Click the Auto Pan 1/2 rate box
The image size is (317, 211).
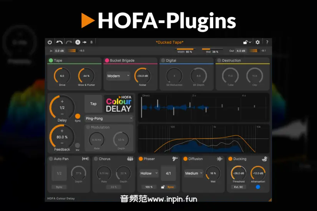point(59,173)
